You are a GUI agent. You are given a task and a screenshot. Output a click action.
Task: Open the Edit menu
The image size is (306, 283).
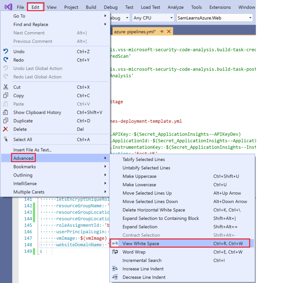click(36, 7)
